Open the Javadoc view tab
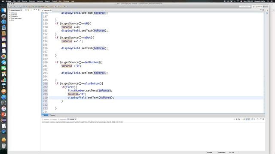 pyautogui.click(x=54, y=119)
